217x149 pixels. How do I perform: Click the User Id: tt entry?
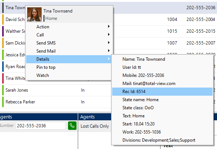coord(162,67)
